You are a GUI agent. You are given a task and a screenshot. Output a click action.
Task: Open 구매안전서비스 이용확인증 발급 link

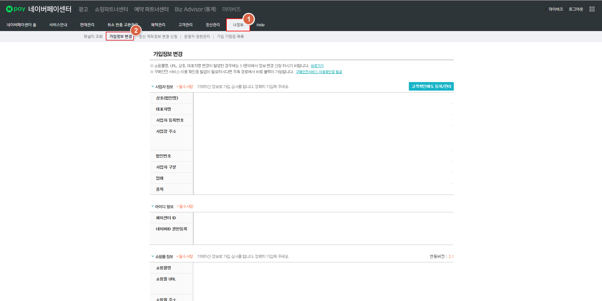tap(319, 72)
